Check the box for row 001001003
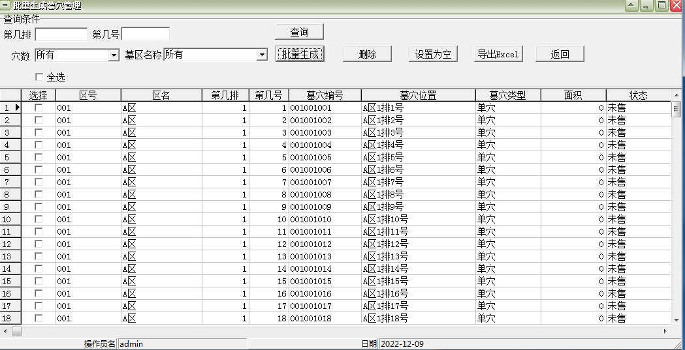Image resolution: width=685 pixels, height=350 pixels. point(39,132)
